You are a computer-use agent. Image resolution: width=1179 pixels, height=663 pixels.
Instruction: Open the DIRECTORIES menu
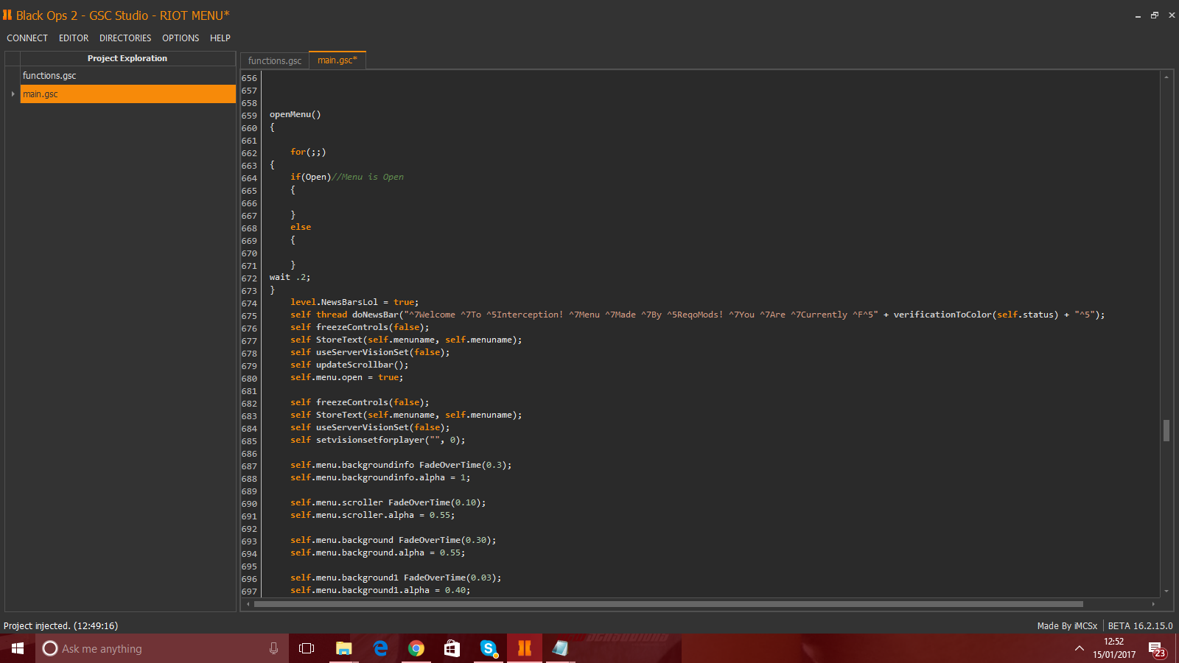125,38
